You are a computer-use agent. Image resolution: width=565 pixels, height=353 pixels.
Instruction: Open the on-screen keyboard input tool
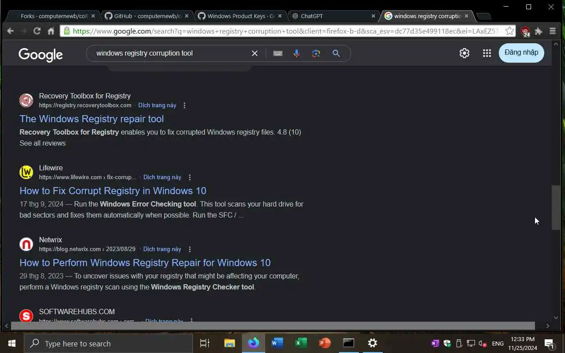click(x=278, y=53)
